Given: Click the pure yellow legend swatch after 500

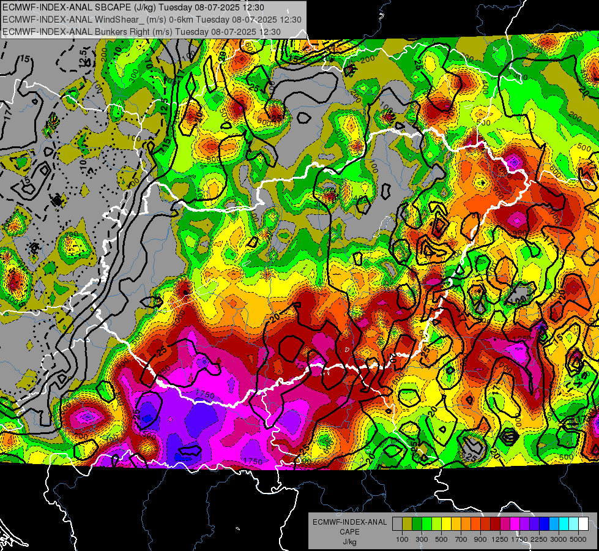Looking at the screenshot, I should (446, 524).
